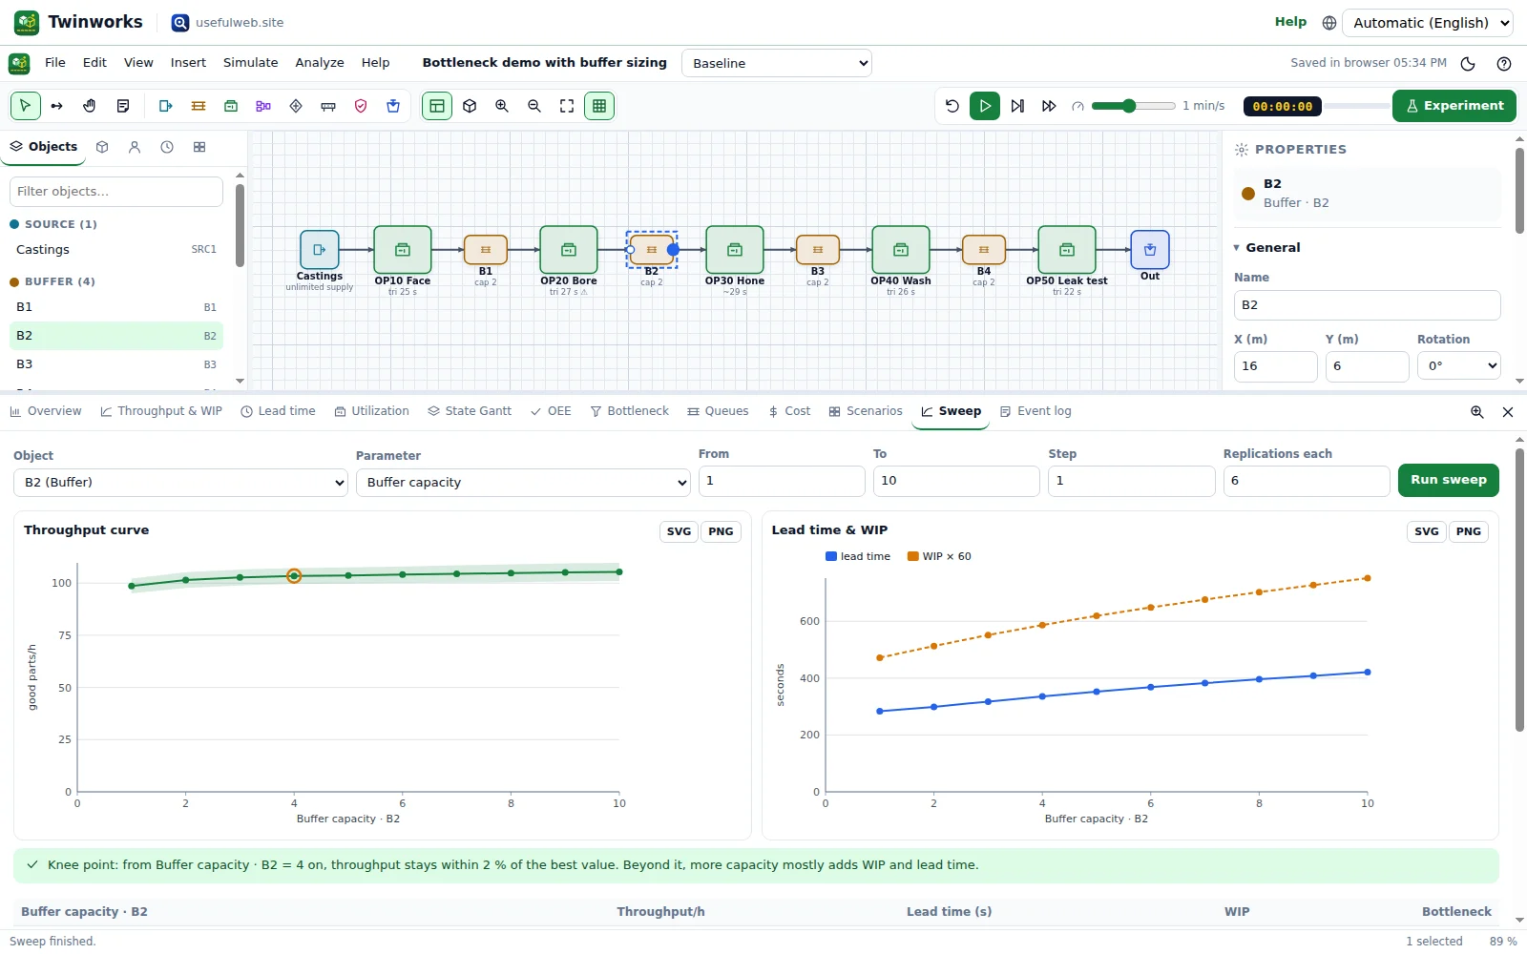
Task: Open the Buffer capacity parameter dropdown
Action: [523, 483]
